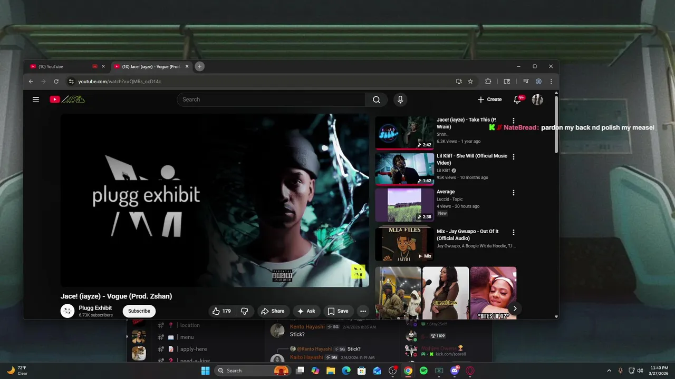Open Chrome three-dot menu
Screen dimensions: 675x379
551,82
